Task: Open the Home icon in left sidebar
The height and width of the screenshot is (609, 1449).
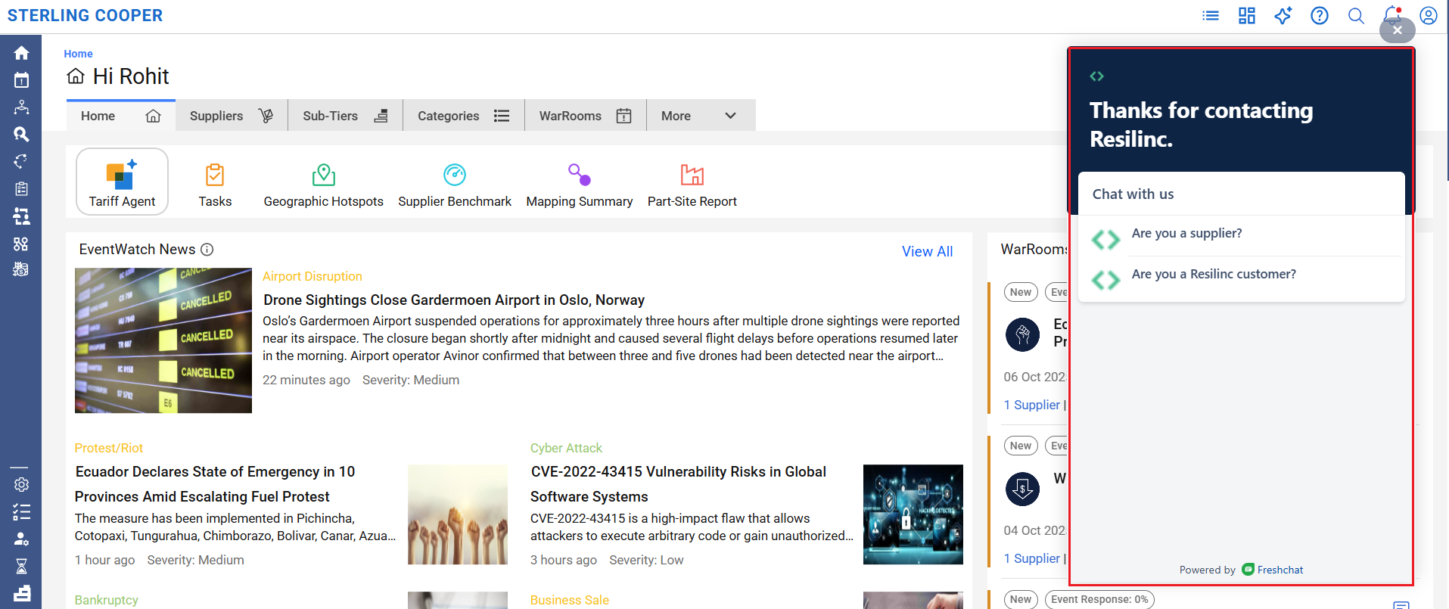Action: point(21,53)
